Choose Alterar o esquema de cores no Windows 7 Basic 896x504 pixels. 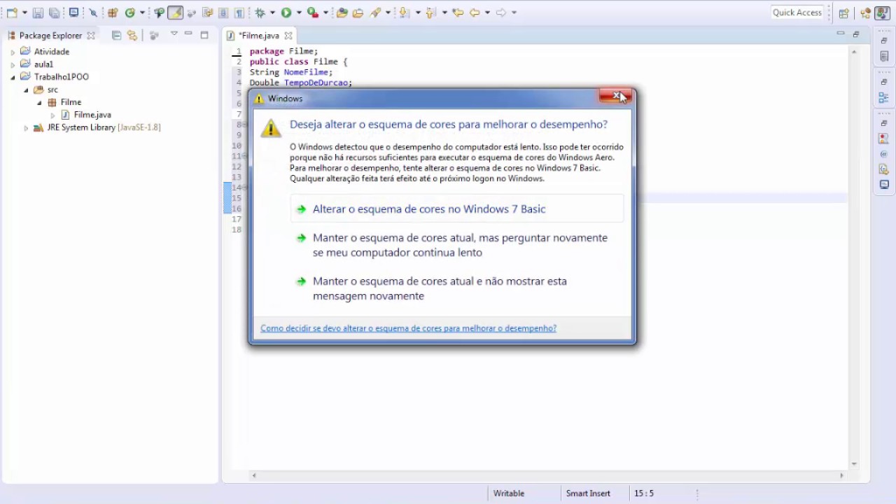tap(456, 209)
